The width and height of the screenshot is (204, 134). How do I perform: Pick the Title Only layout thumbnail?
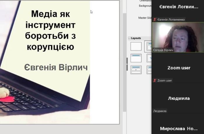[136, 58]
